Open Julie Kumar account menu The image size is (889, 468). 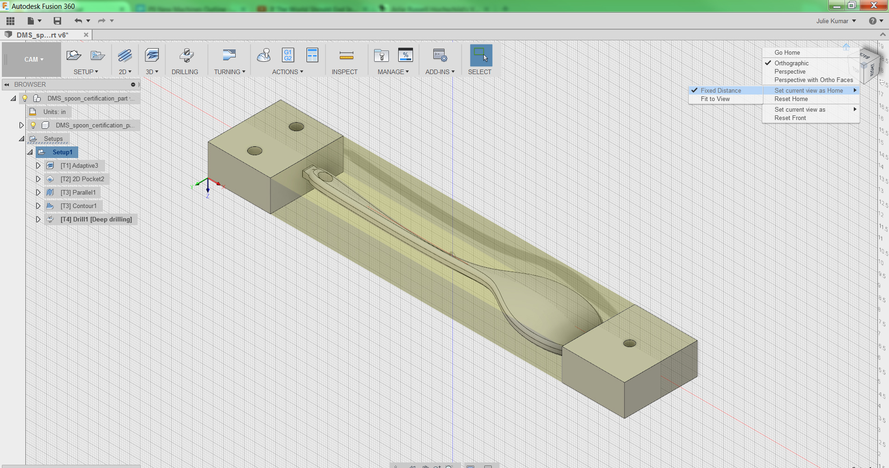[x=836, y=21]
